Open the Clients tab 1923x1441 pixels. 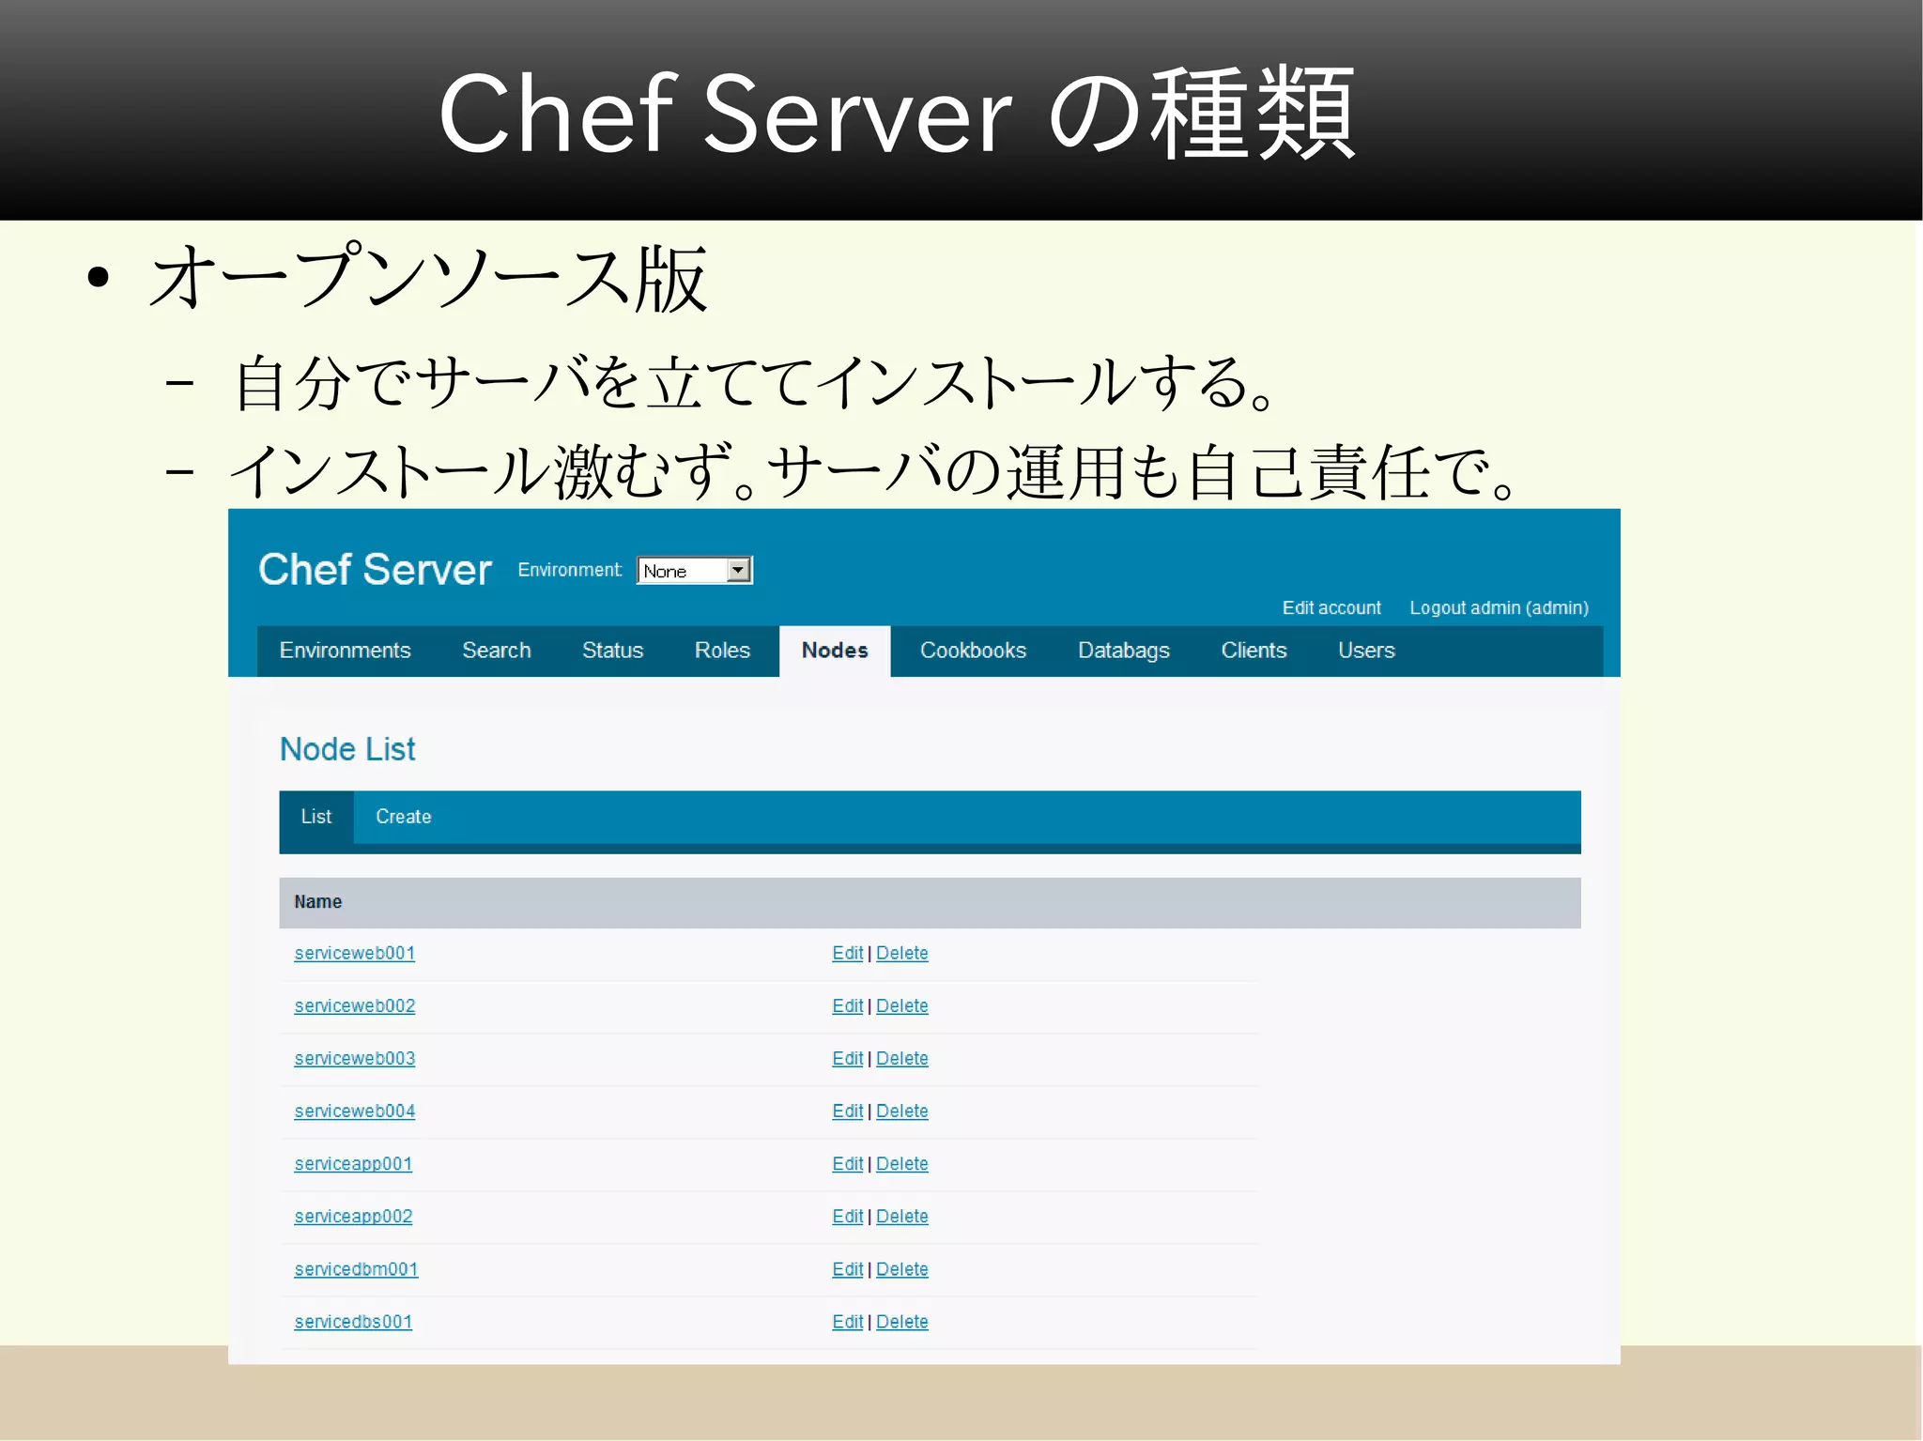pos(1254,651)
